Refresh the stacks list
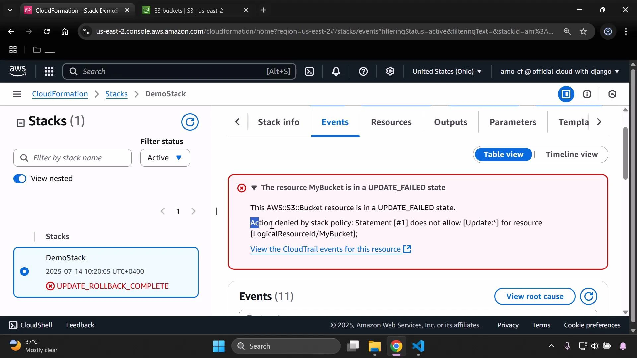637x358 pixels. 190,122
